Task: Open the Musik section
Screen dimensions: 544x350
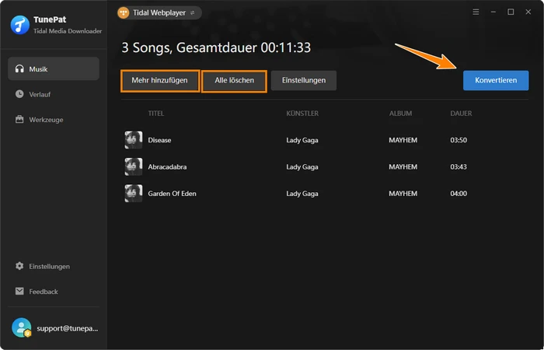Action: pyautogui.click(x=54, y=68)
